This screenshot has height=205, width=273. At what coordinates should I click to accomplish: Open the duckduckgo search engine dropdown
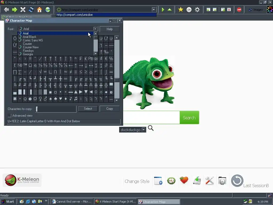click(144, 130)
